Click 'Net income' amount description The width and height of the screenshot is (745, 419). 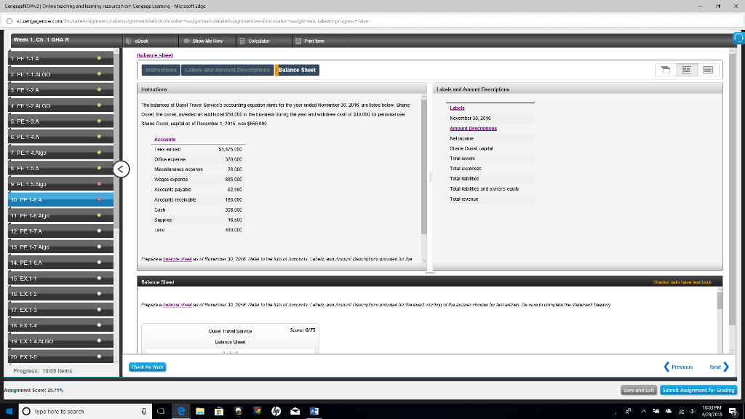coord(461,139)
